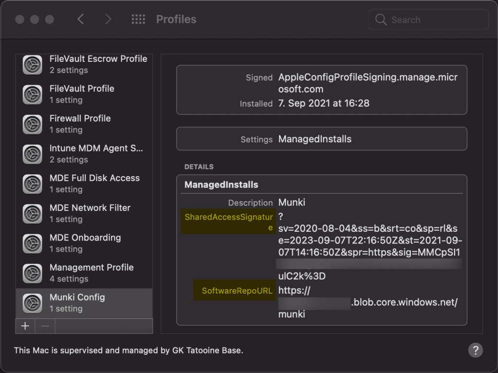Click the highlighted SharedAccessSignature label
Viewport: 498px width, 373px height.
point(228,222)
